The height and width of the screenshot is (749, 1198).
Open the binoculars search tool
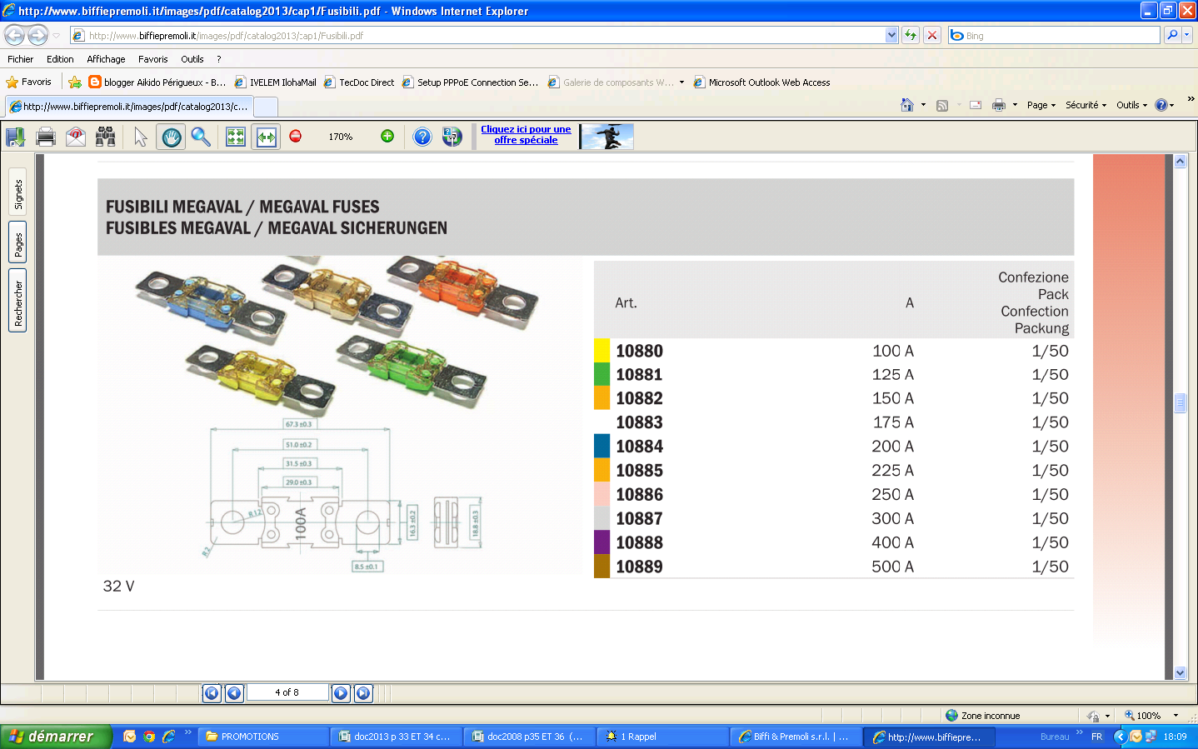pyautogui.click(x=106, y=137)
